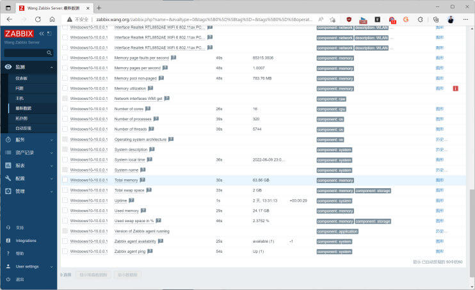This screenshot has width=475, height=290.
Task: Click the chart icon for 报表 Reports
Action: 8,165
